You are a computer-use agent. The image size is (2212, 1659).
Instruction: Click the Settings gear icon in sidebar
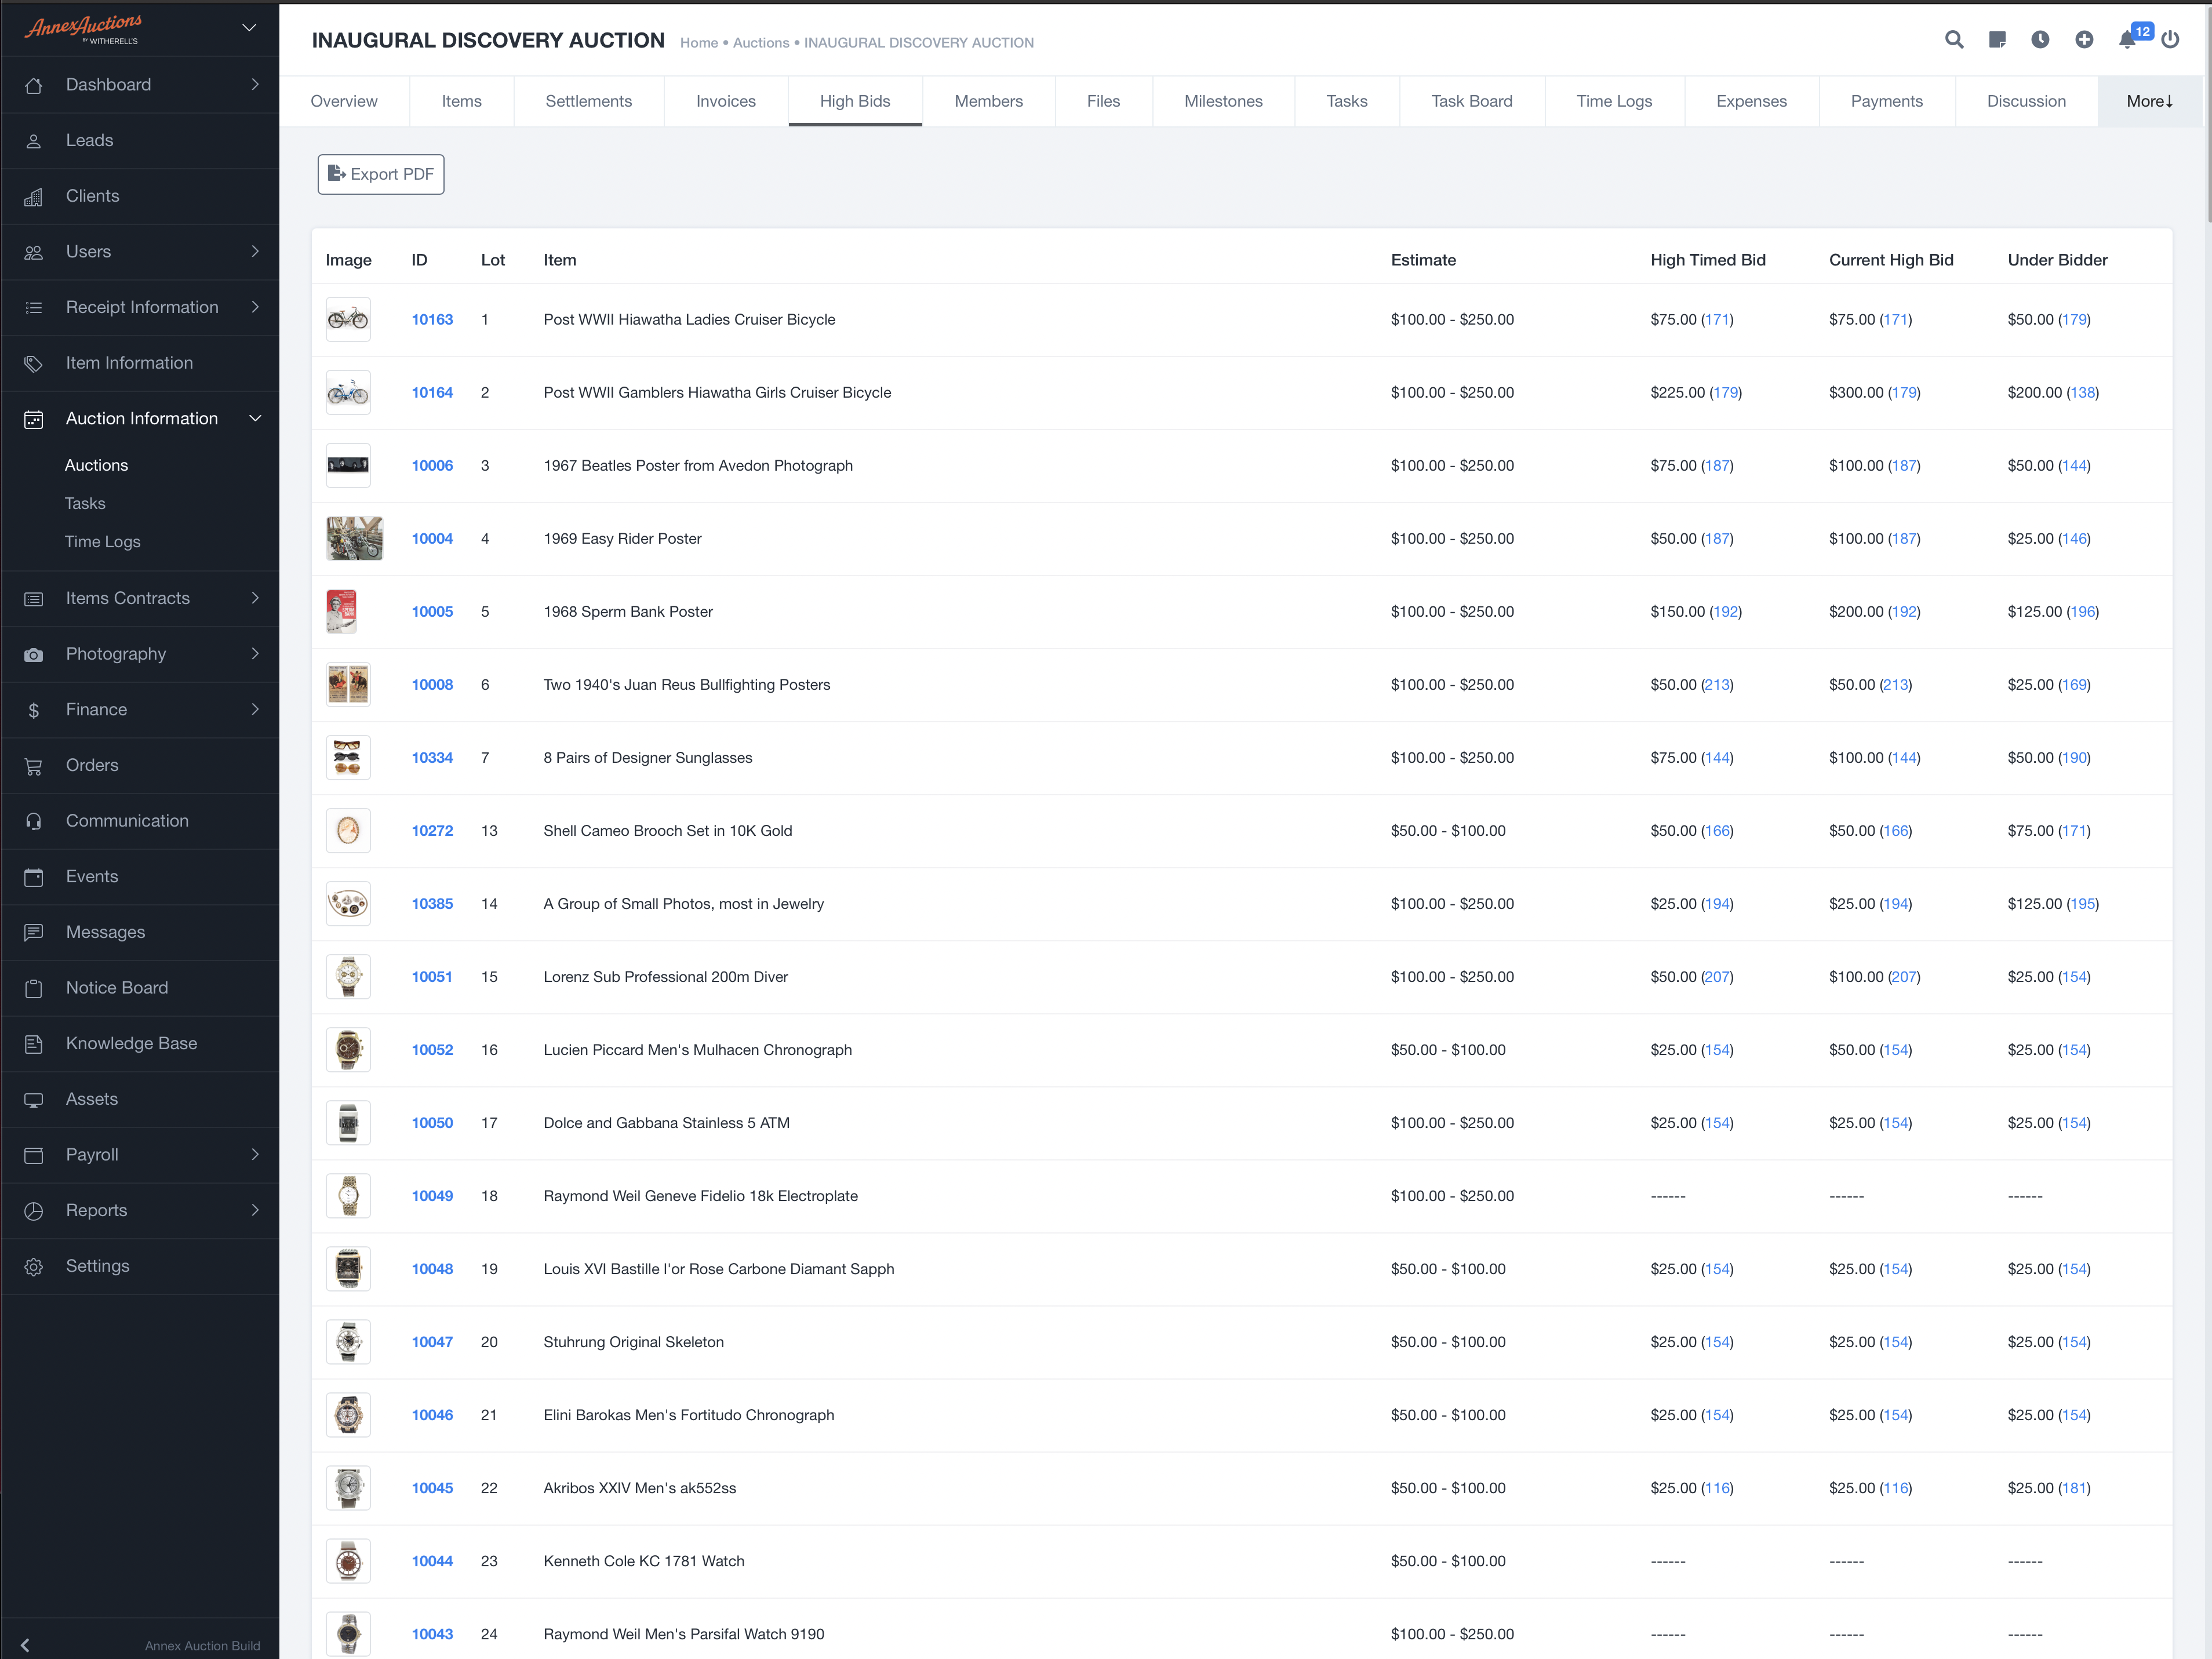(34, 1266)
